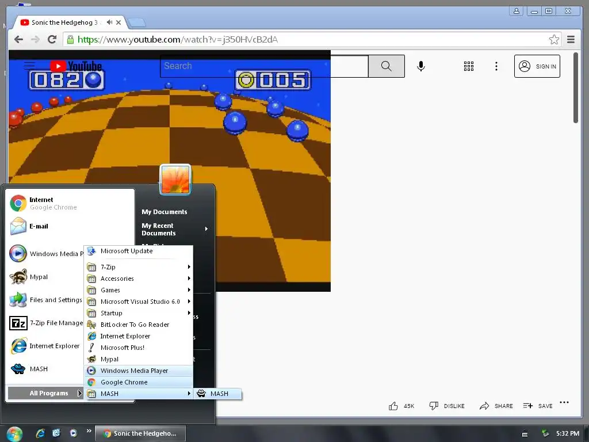The height and width of the screenshot is (442, 589).
Task: Click the YouTube search field
Action: [264, 66]
